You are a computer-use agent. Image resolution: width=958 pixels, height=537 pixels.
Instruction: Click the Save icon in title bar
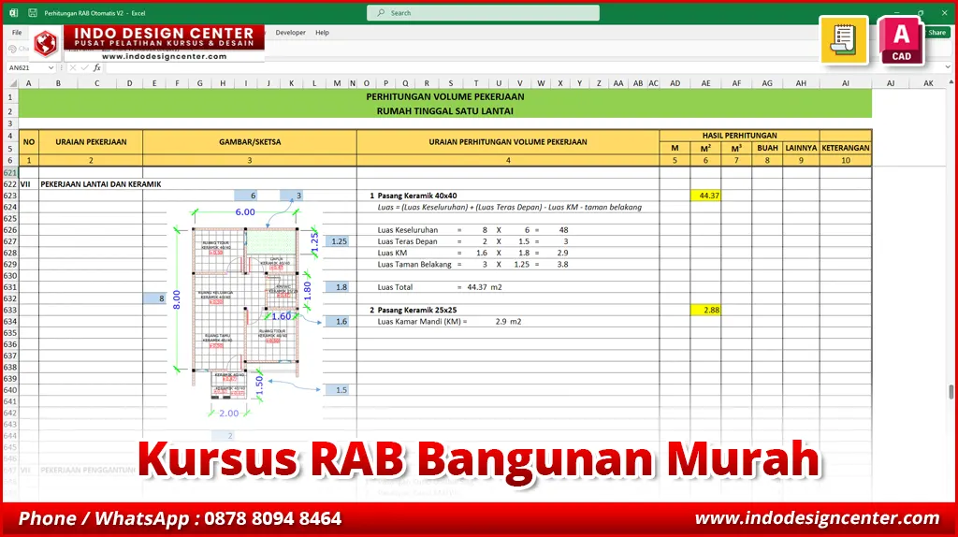(33, 13)
